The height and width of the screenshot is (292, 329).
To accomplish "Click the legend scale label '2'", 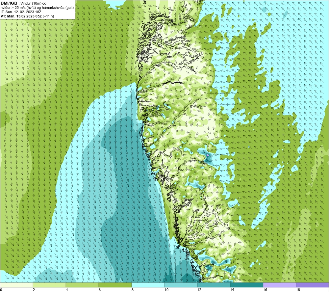I will click(34, 290).
